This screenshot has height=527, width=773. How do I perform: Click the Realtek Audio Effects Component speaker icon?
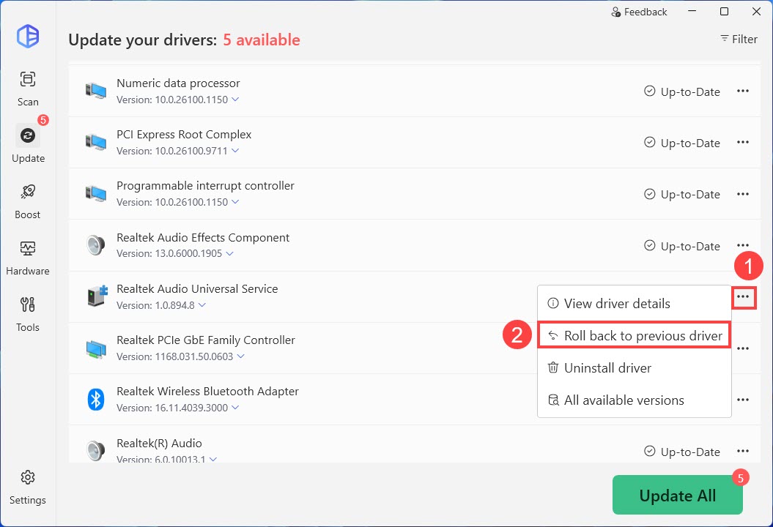[x=96, y=244]
